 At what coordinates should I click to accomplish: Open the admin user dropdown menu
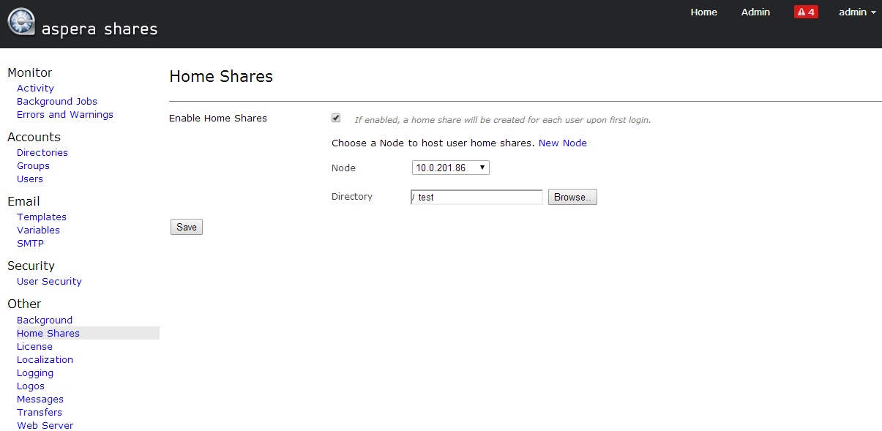pos(857,12)
